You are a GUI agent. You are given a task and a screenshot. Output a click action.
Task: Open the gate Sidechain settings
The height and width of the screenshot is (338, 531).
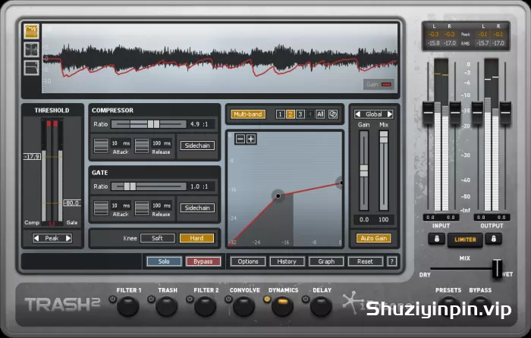(197, 208)
